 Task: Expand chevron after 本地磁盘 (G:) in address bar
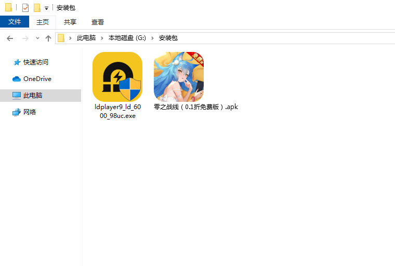pyautogui.click(x=152, y=38)
